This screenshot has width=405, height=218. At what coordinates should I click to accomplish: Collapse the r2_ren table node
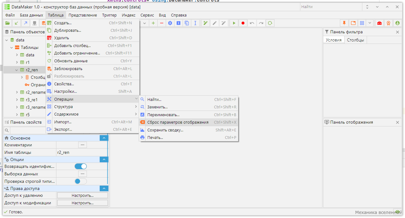(17, 70)
